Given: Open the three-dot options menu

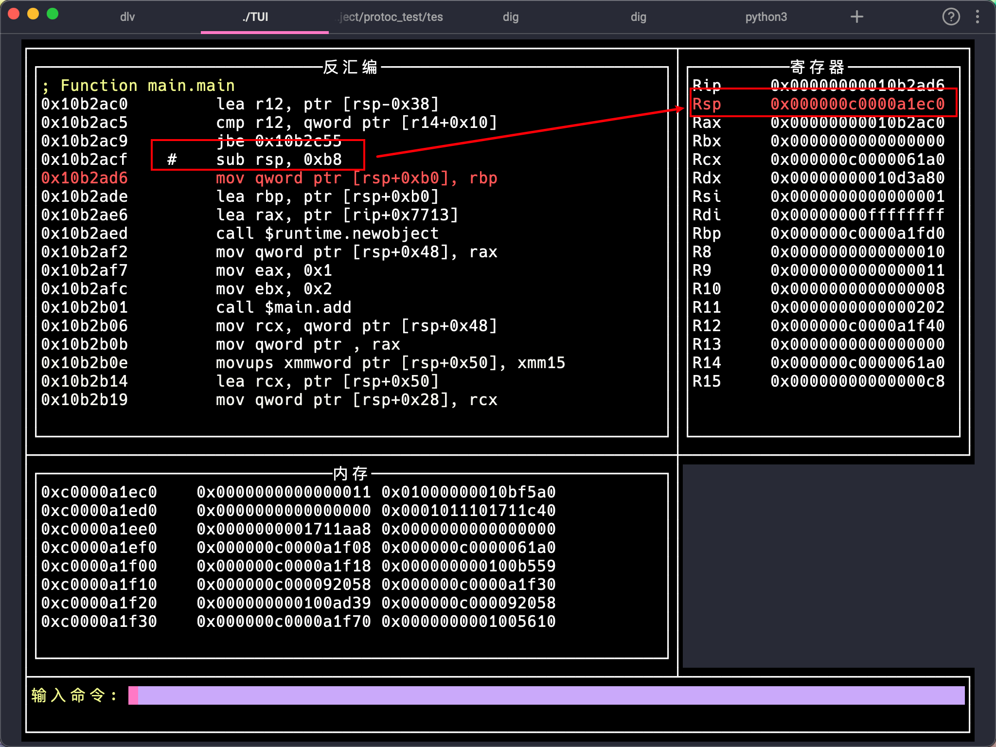Looking at the screenshot, I should tap(978, 17).
